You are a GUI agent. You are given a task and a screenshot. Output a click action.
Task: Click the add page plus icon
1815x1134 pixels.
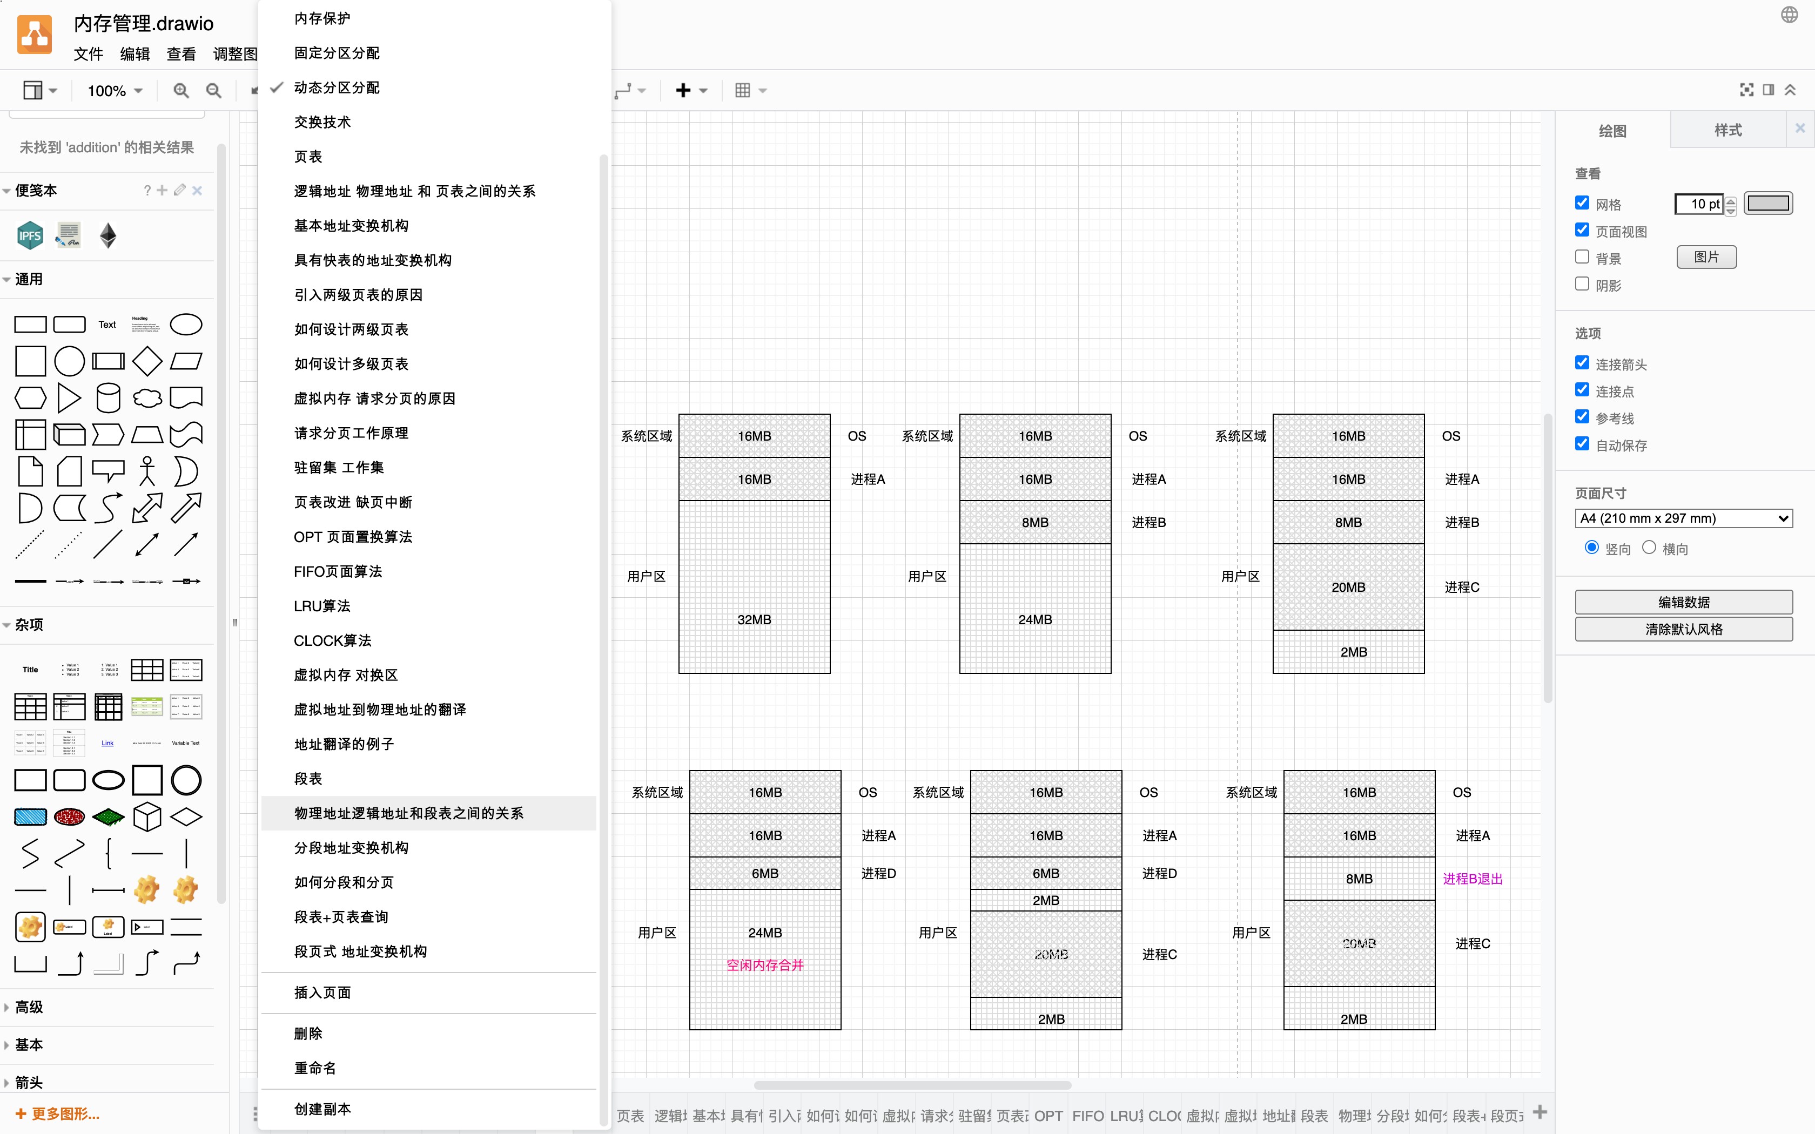pos(1540,1111)
